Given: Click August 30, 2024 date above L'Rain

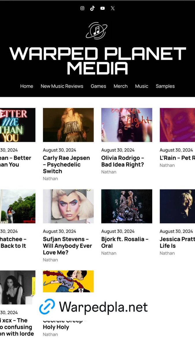Looking at the screenshot, I should 176,150.
